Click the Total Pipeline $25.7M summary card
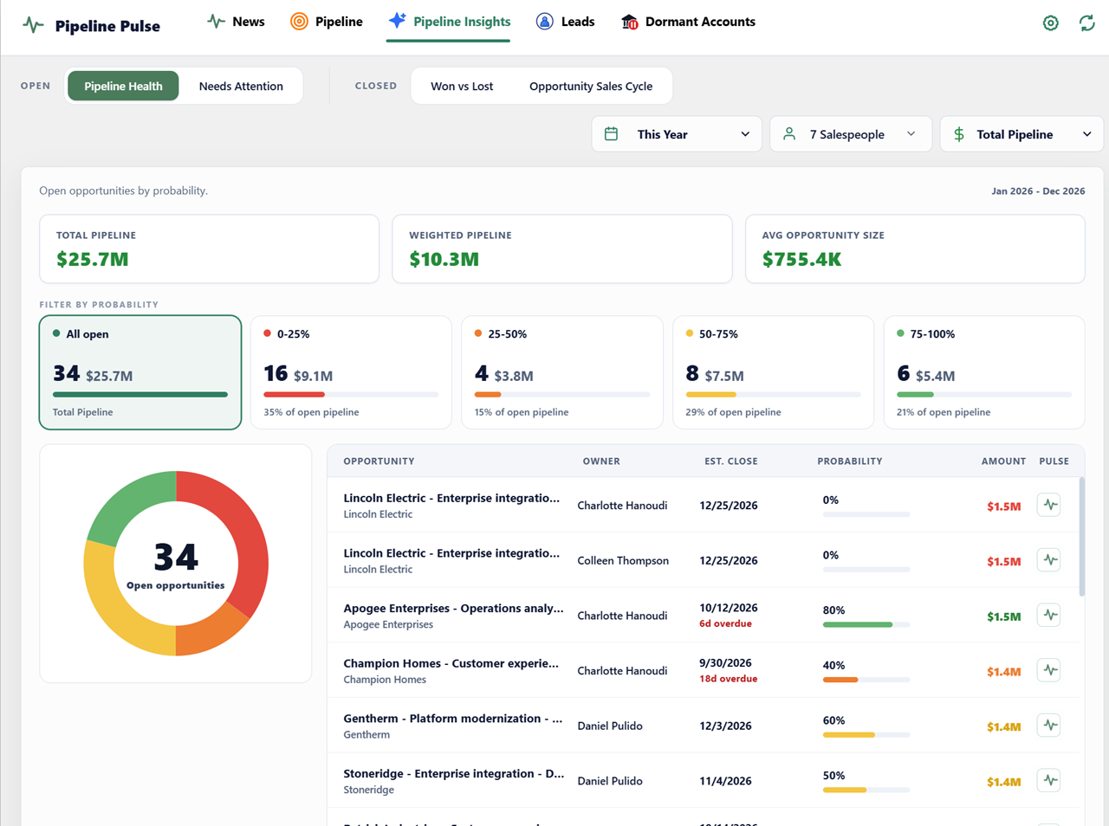The height and width of the screenshot is (826, 1109). [x=210, y=248]
